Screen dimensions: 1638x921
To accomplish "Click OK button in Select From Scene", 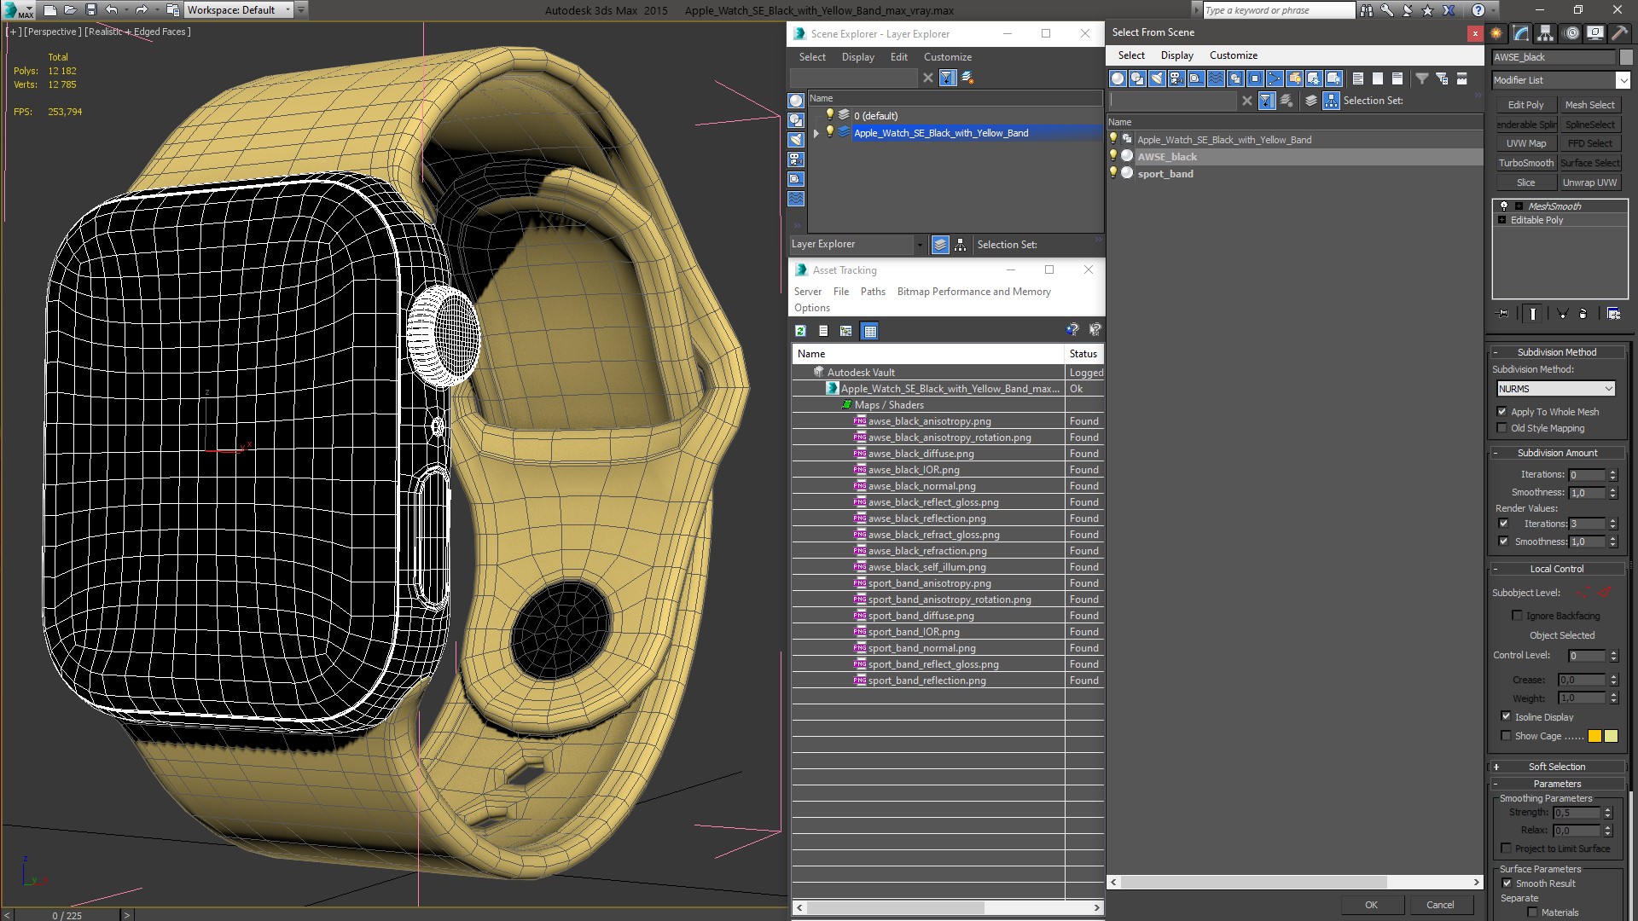I will point(1371,905).
